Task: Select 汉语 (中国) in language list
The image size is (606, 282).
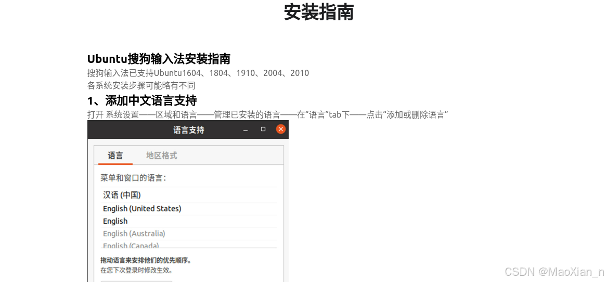Action: click(189, 195)
